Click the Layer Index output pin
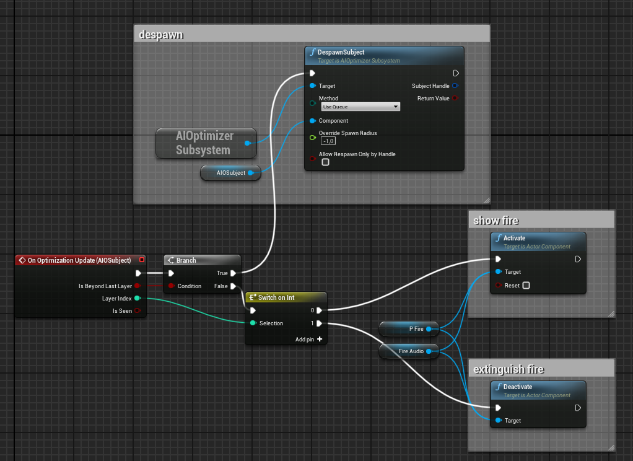 (137, 299)
